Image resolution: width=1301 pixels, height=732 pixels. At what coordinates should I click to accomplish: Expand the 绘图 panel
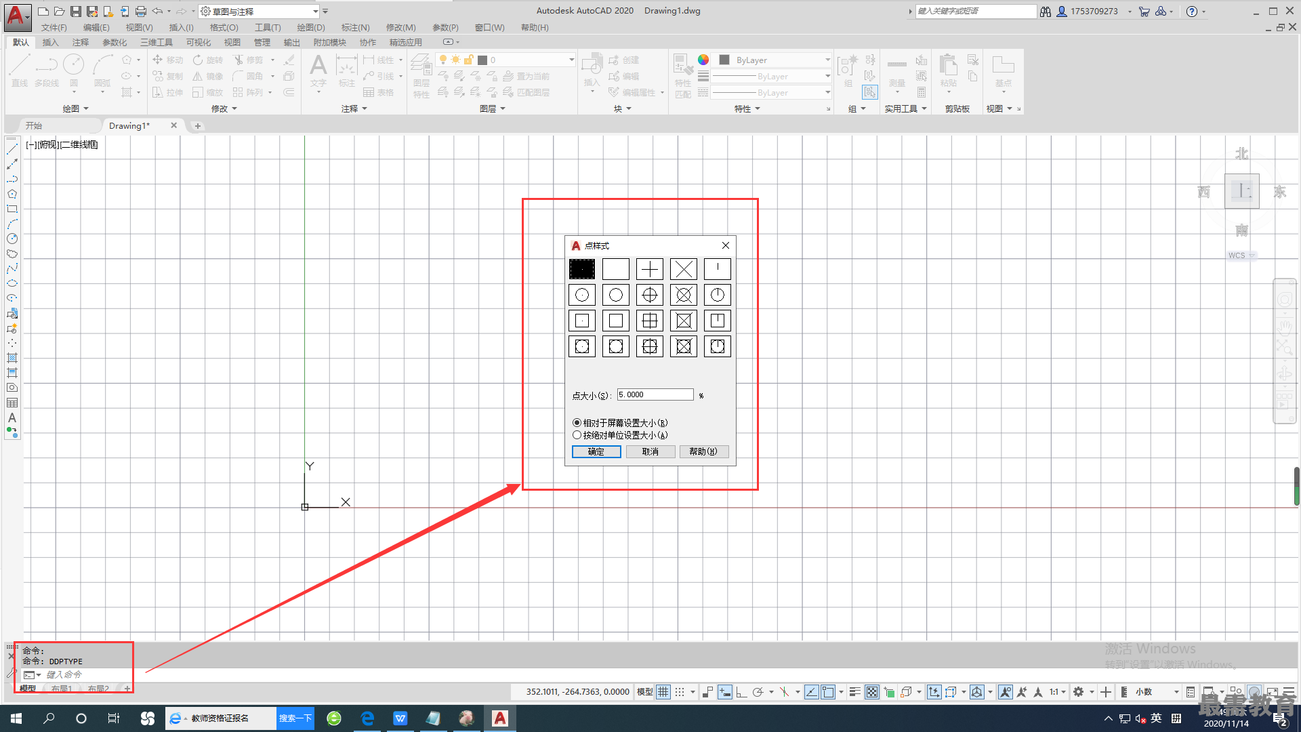(x=75, y=108)
